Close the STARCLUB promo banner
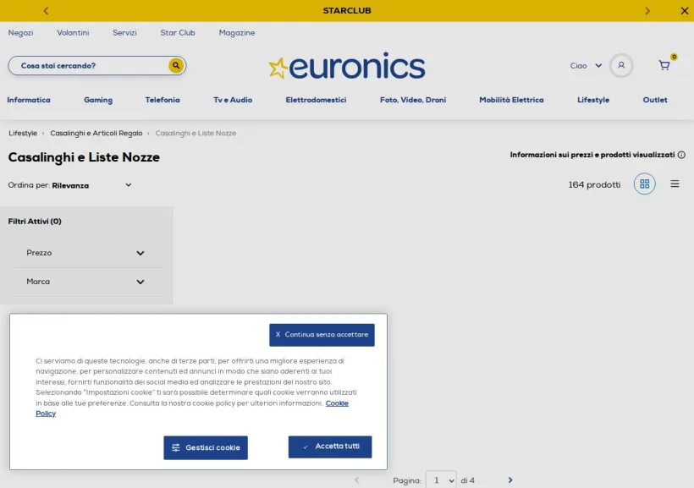 coord(684,11)
